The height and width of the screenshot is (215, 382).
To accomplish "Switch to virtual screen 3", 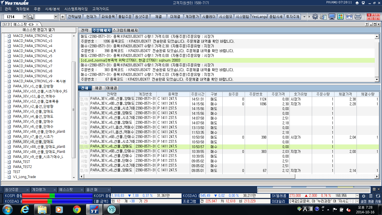I will point(378,15).
